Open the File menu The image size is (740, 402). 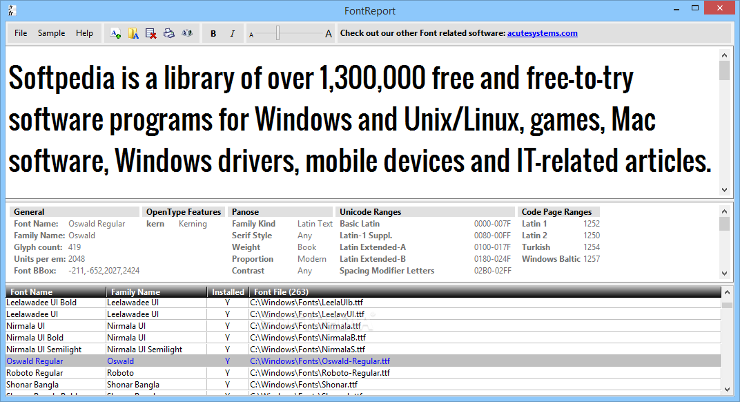(21, 33)
